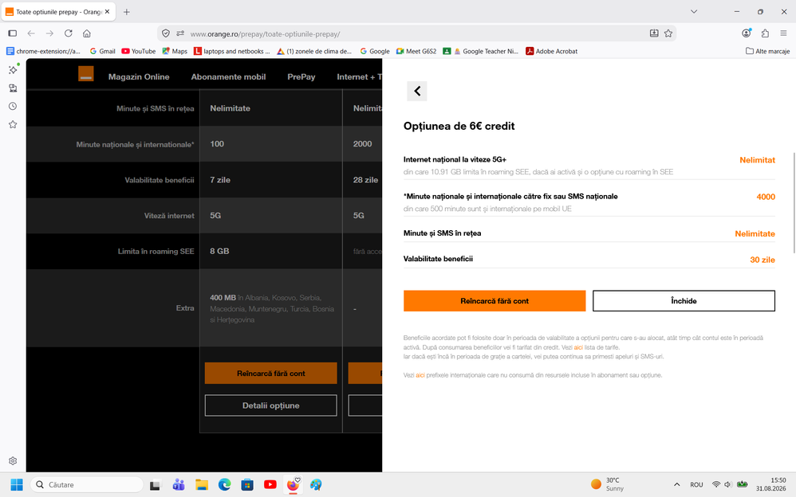This screenshot has width=796, height=497.
Task: Open the Firefox sidebar toggle icon
Action: [x=13, y=33]
